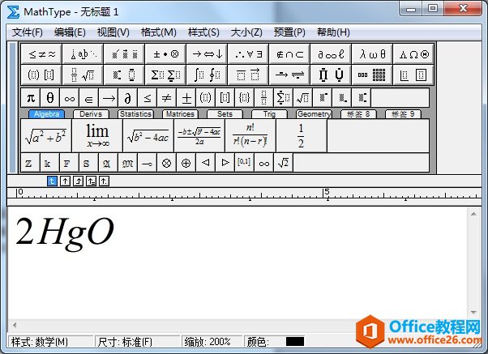Switch to the Geometry tab
Viewport: 488px width, 354px height.
[x=314, y=114]
